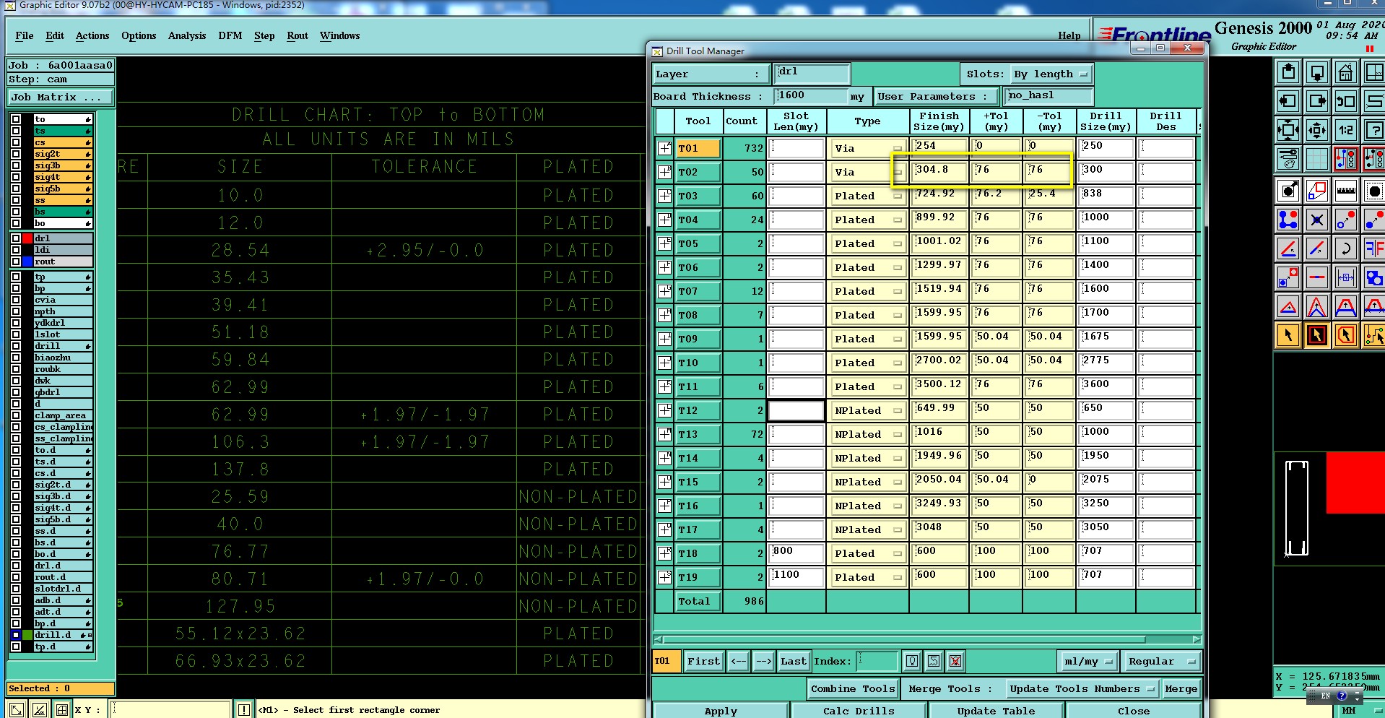Click Finish Size field of T02
Image resolution: width=1385 pixels, height=718 pixels.
[x=939, y=172]
